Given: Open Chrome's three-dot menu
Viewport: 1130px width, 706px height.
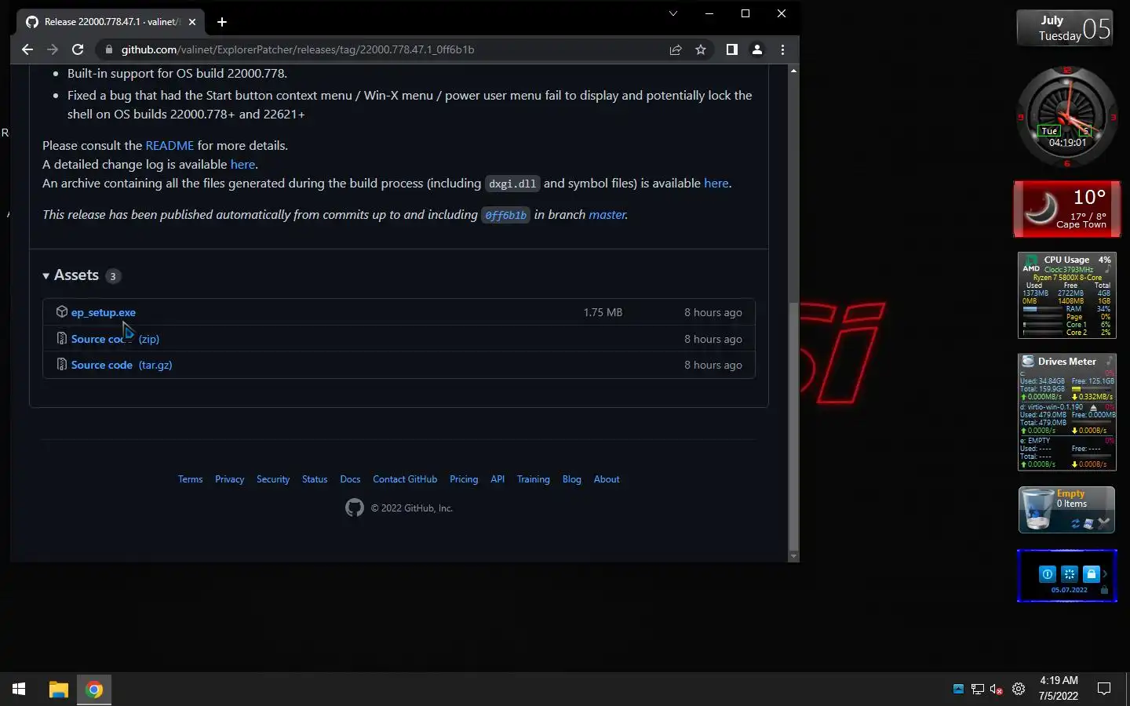Looking at the screenshot, I should tap(782, 49).
